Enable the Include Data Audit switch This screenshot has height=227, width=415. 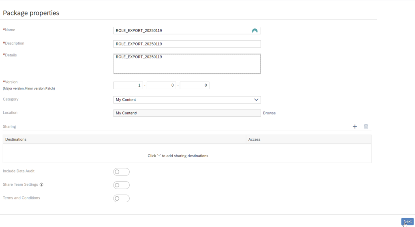coord(121,172)
